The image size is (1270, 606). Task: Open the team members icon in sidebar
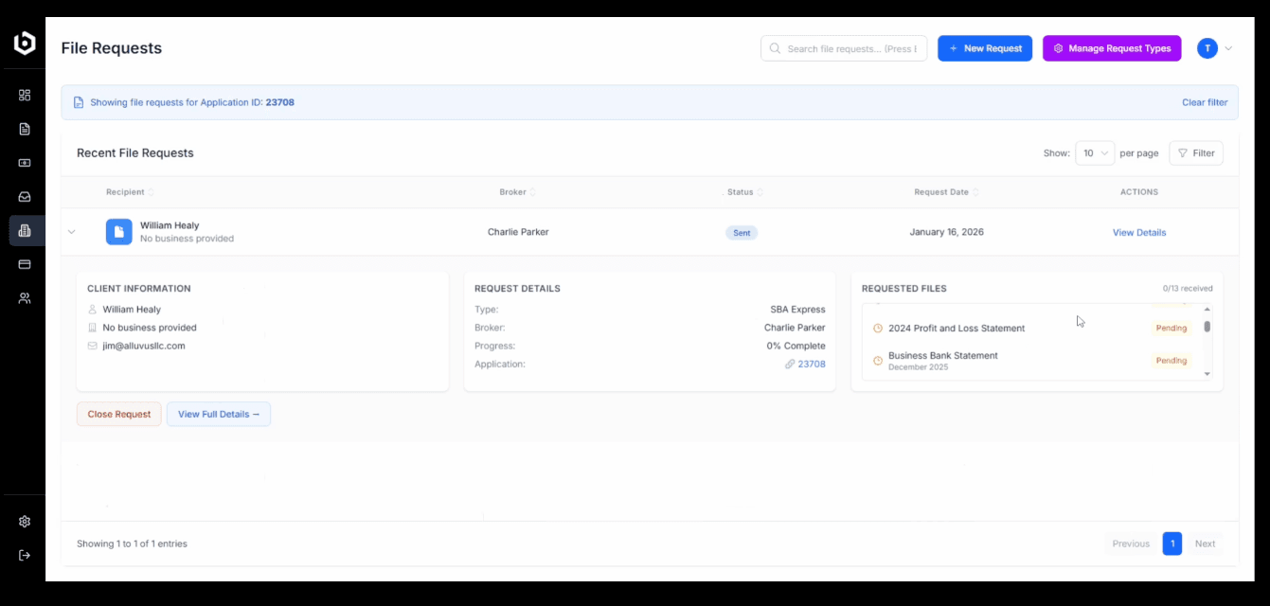coord(25,297)
